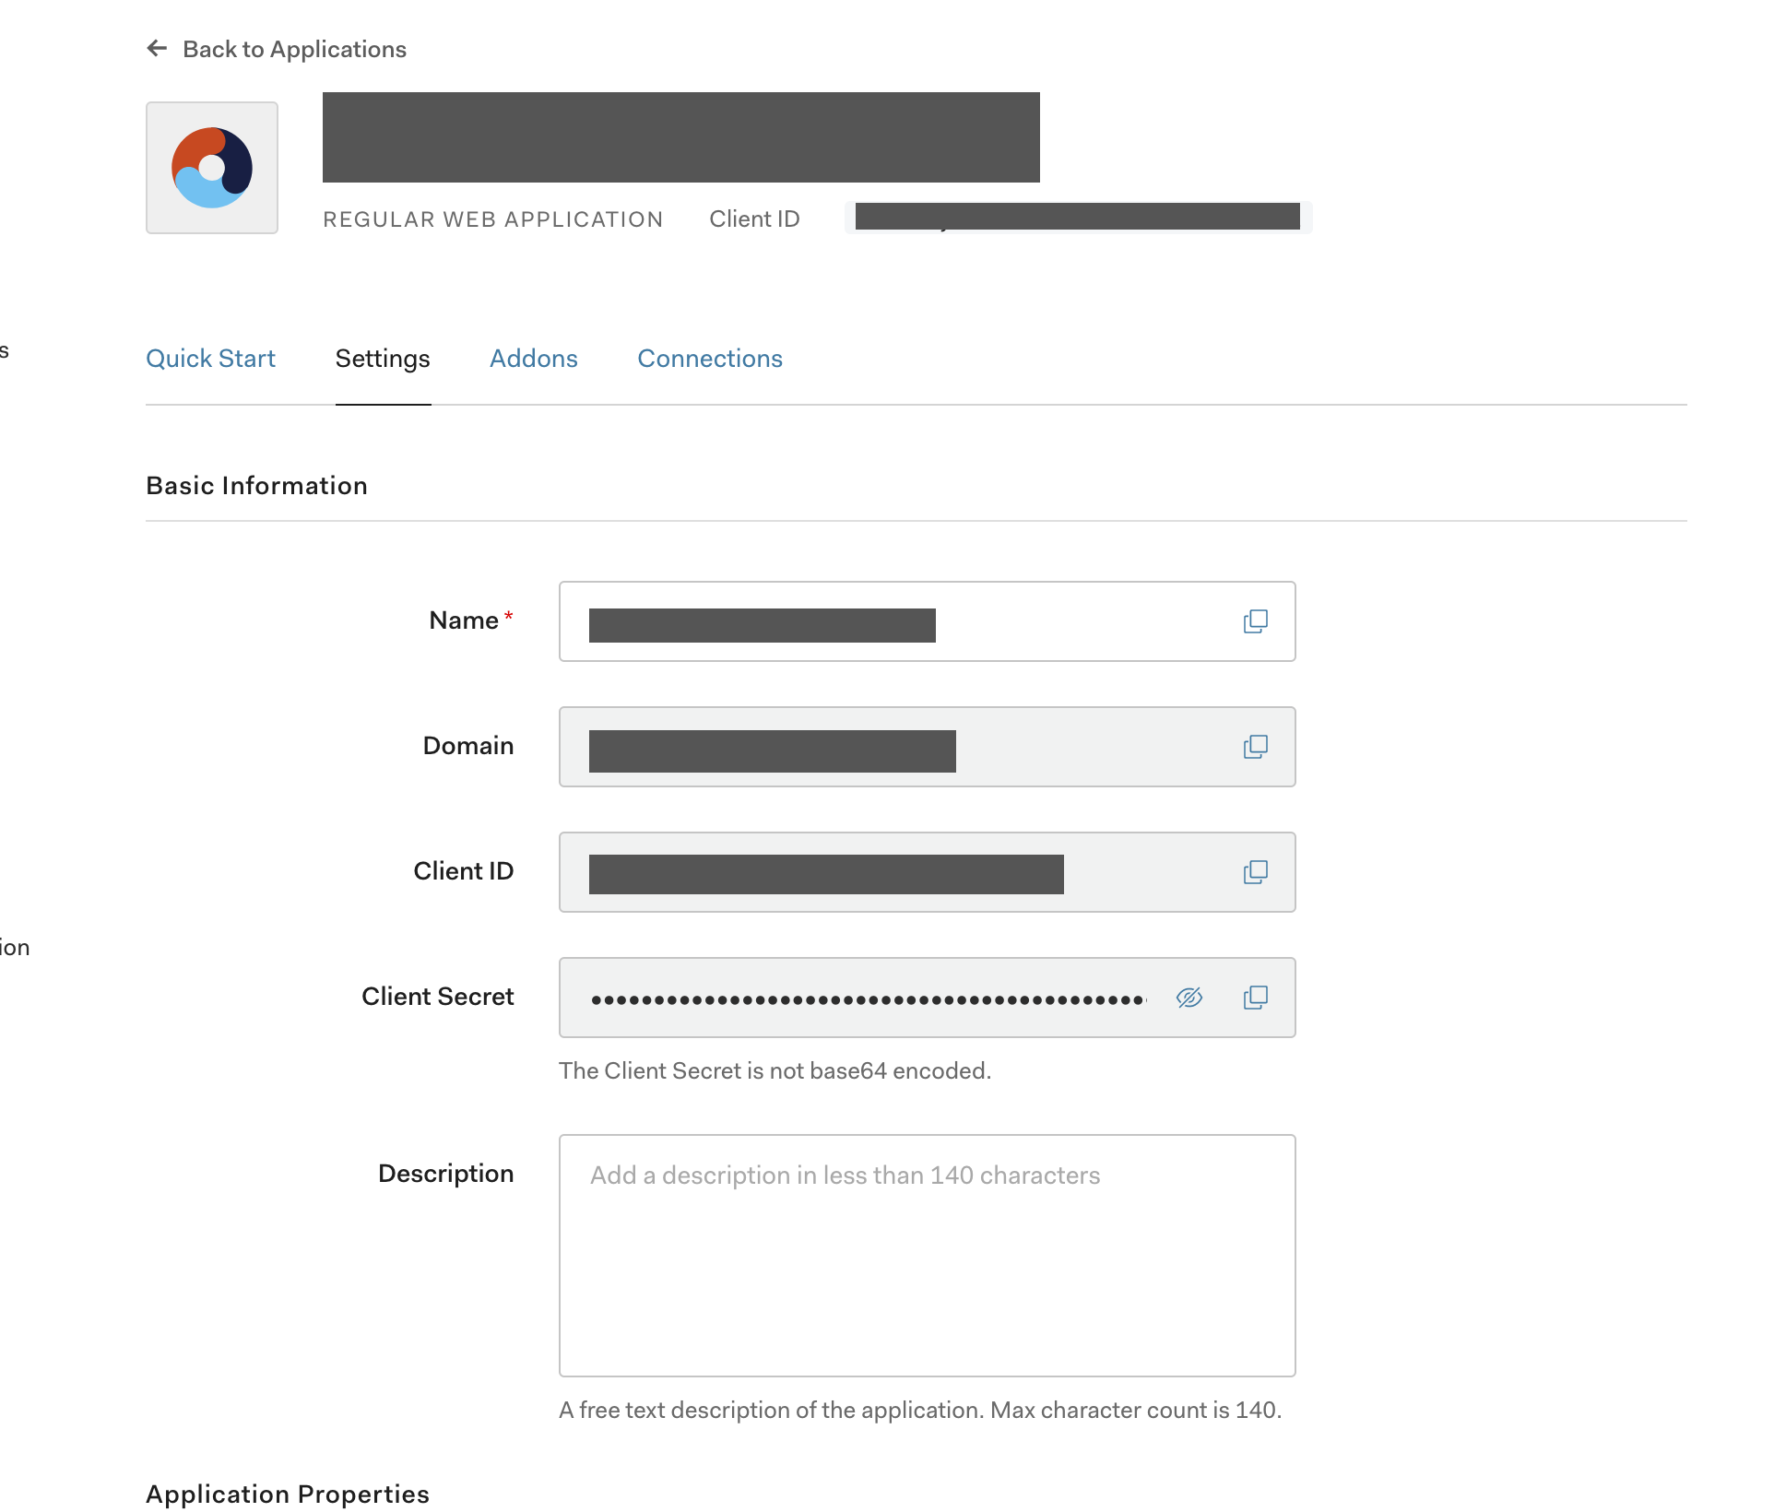The image size is (1774, 1512).
Task: Open the Connections tab
Action: pos(709,359)
